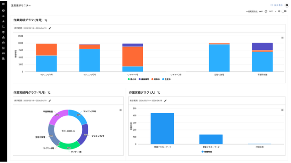Click donut center total 合計 value
This screenshot has width=291, height=163.
[x=68, y=131]
